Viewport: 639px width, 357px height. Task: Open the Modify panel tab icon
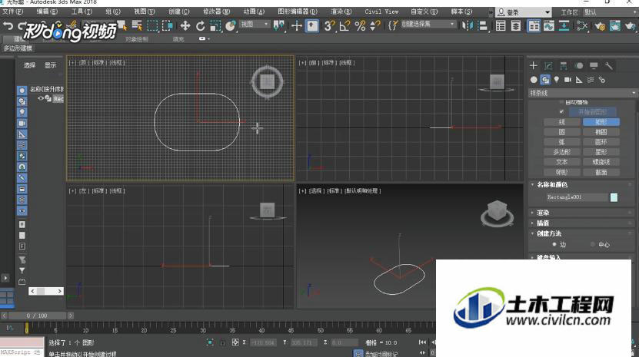[x=548, y=65]
